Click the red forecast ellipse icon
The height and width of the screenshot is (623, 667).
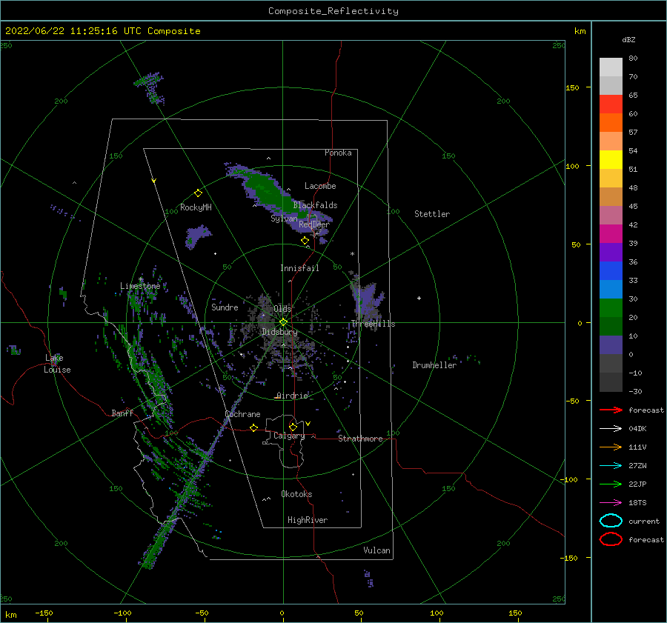tap(611, 539)
